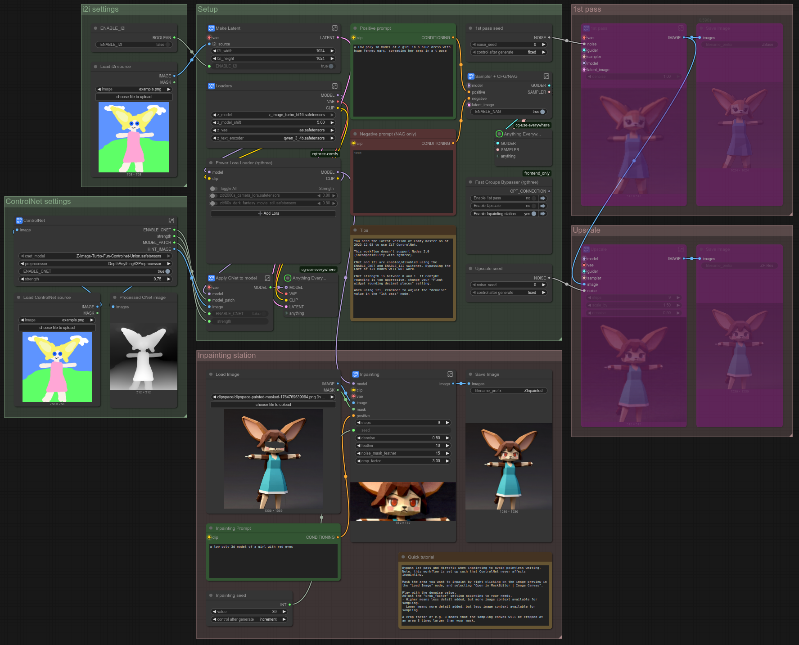Collapse the Positive prompt node using its dot
The image size is (799, 645).
[x=355, y=28]
